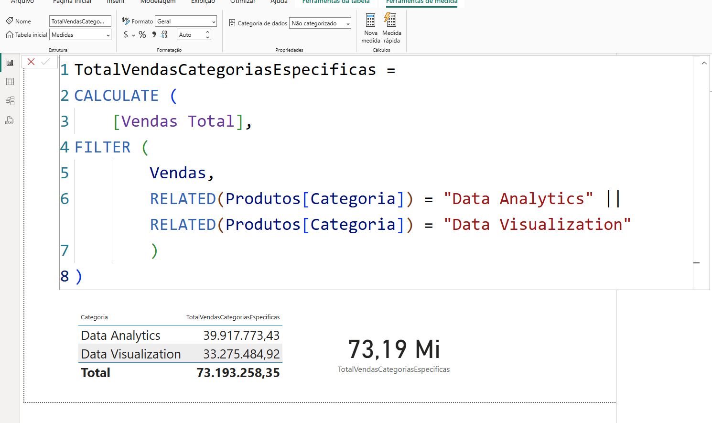Apply percentage format
Screen dimensions: 712x423
point(142,34)
